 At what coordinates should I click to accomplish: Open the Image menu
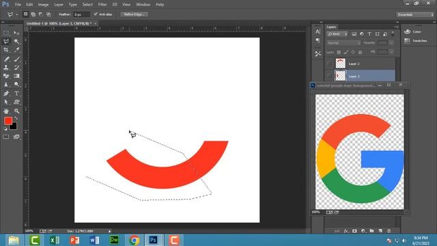point(43,5)
